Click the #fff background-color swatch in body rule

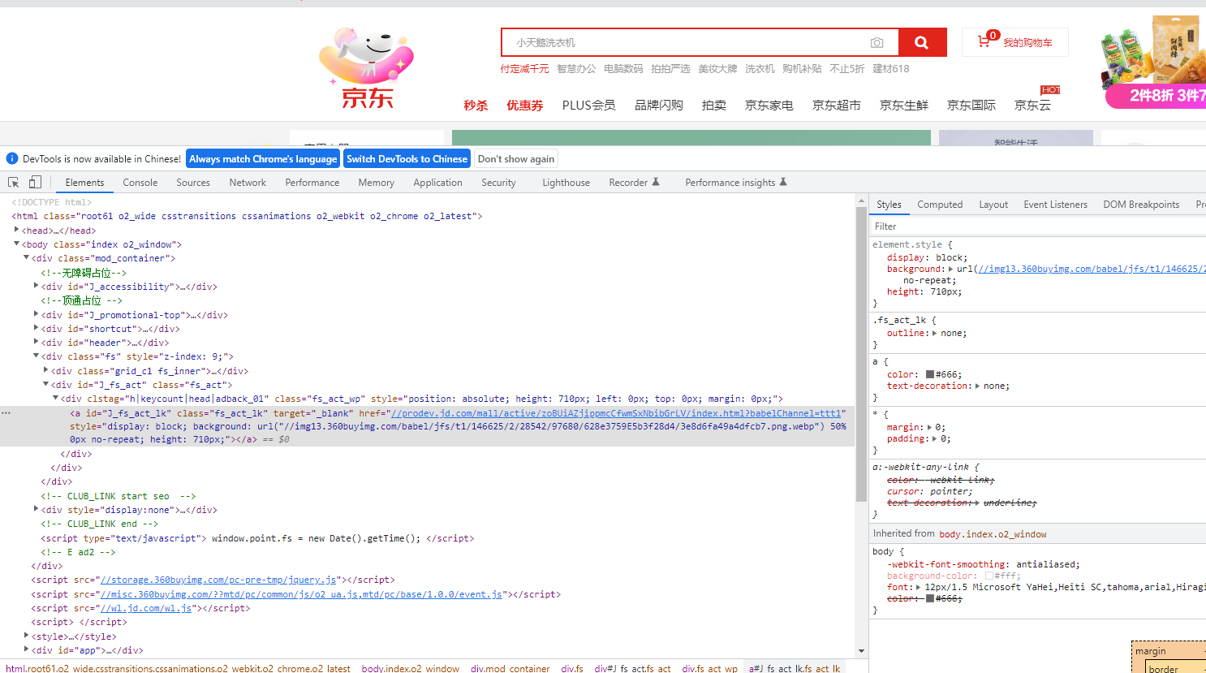(989, 576)
